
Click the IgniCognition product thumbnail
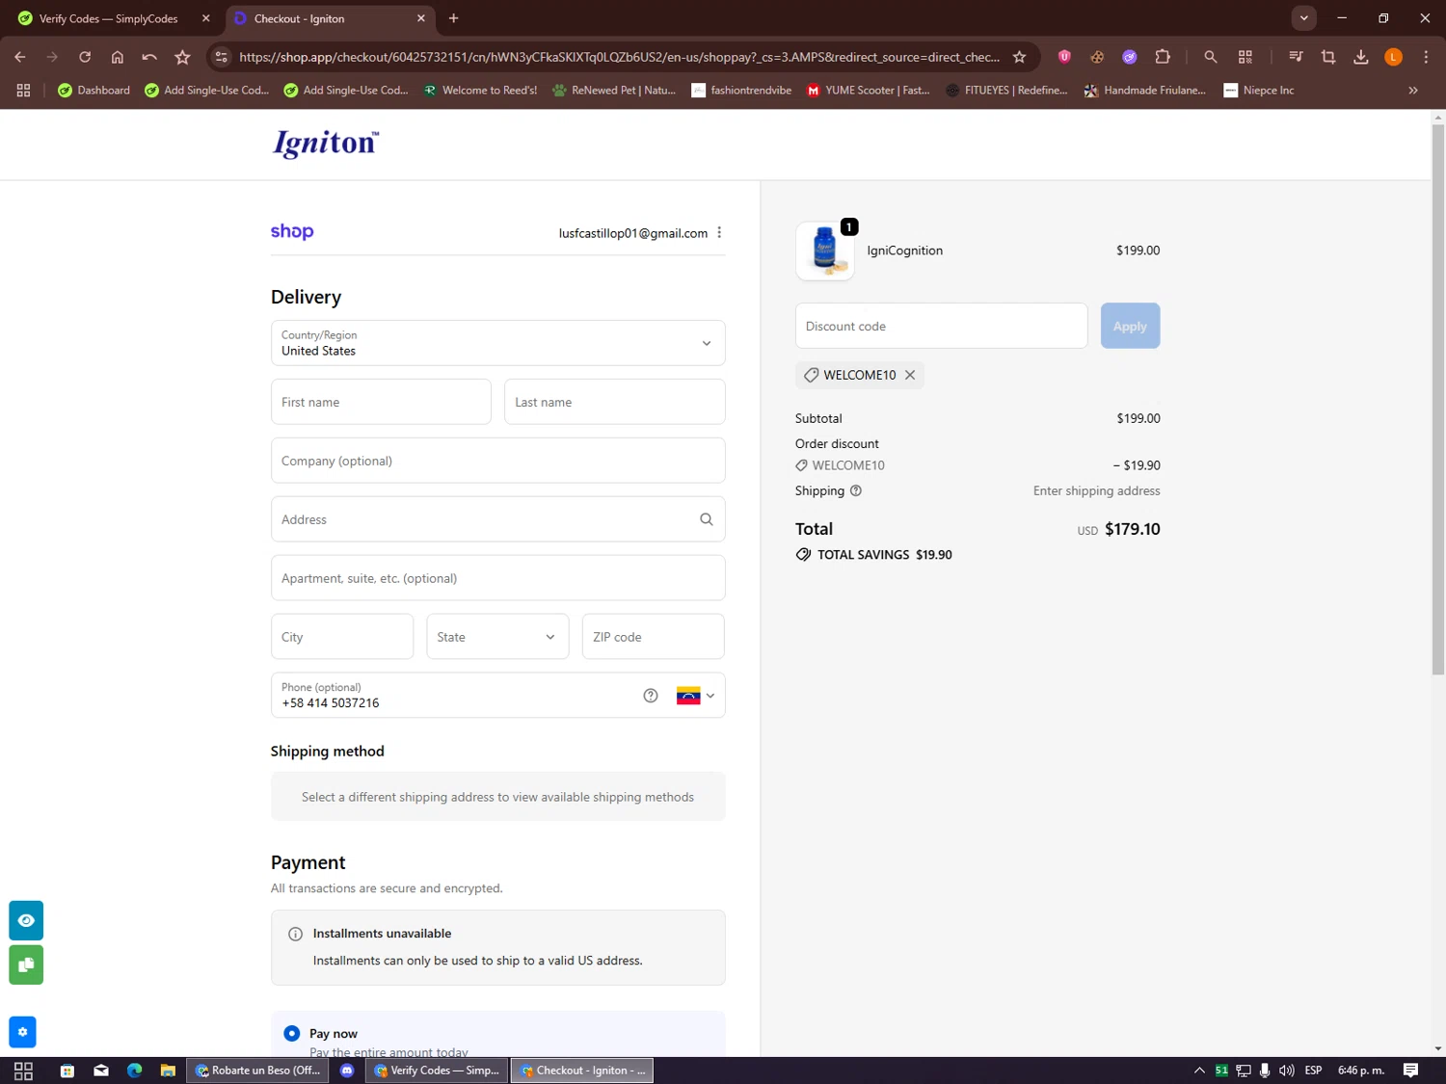(x=825, y=251)
